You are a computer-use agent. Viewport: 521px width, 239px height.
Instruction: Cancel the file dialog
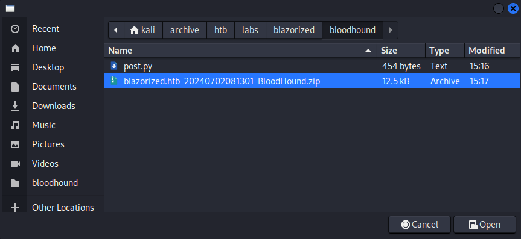[x=420, y=225]
